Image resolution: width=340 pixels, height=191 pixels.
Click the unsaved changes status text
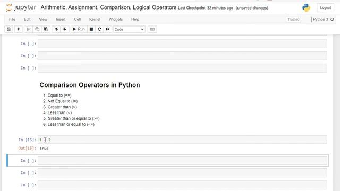(252, 8)
